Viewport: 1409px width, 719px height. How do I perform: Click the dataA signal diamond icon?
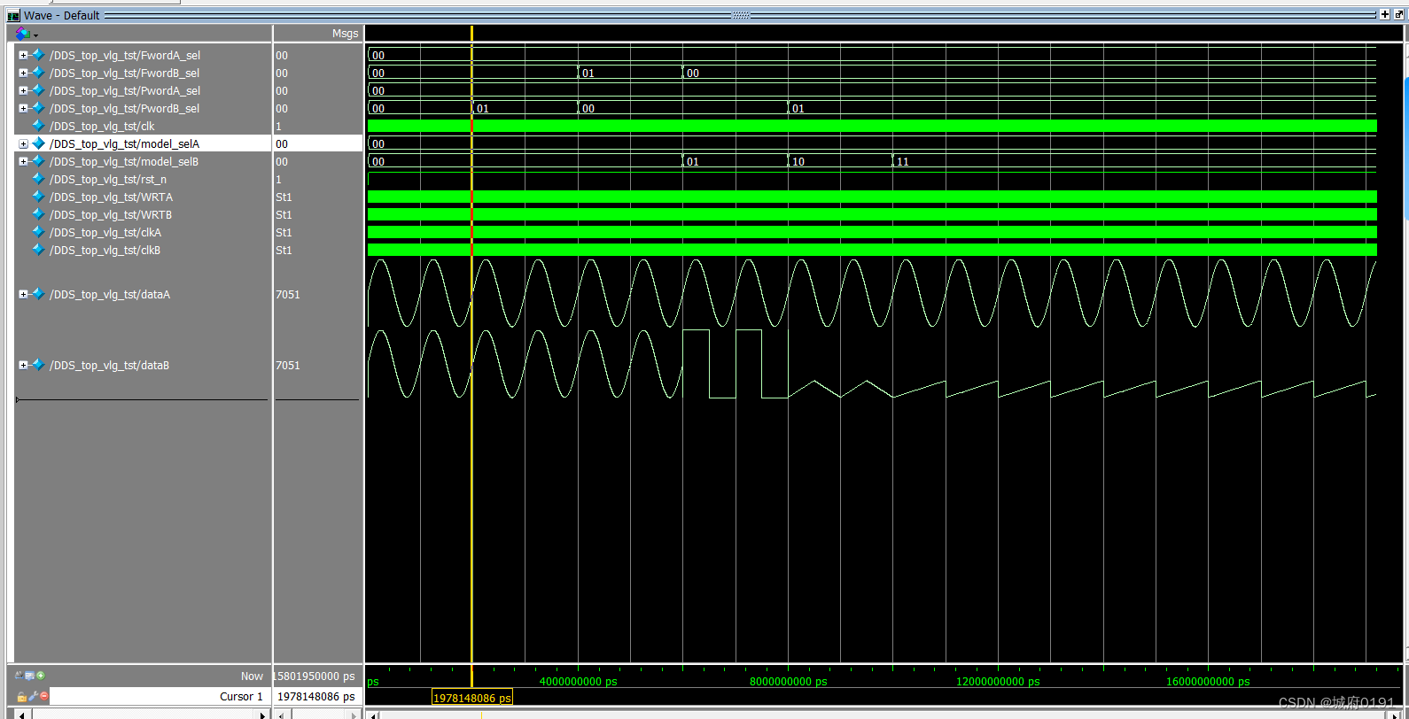pyautogui.click(x=38, y=294)
